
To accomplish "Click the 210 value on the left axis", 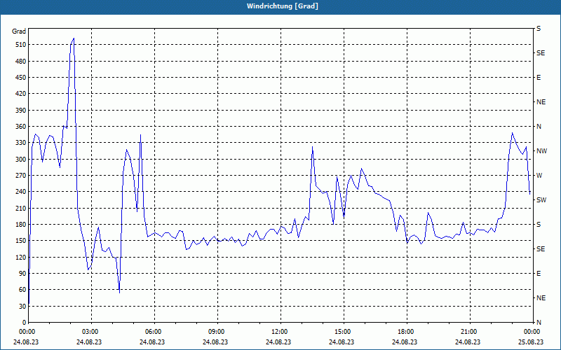I will point(21,208).
